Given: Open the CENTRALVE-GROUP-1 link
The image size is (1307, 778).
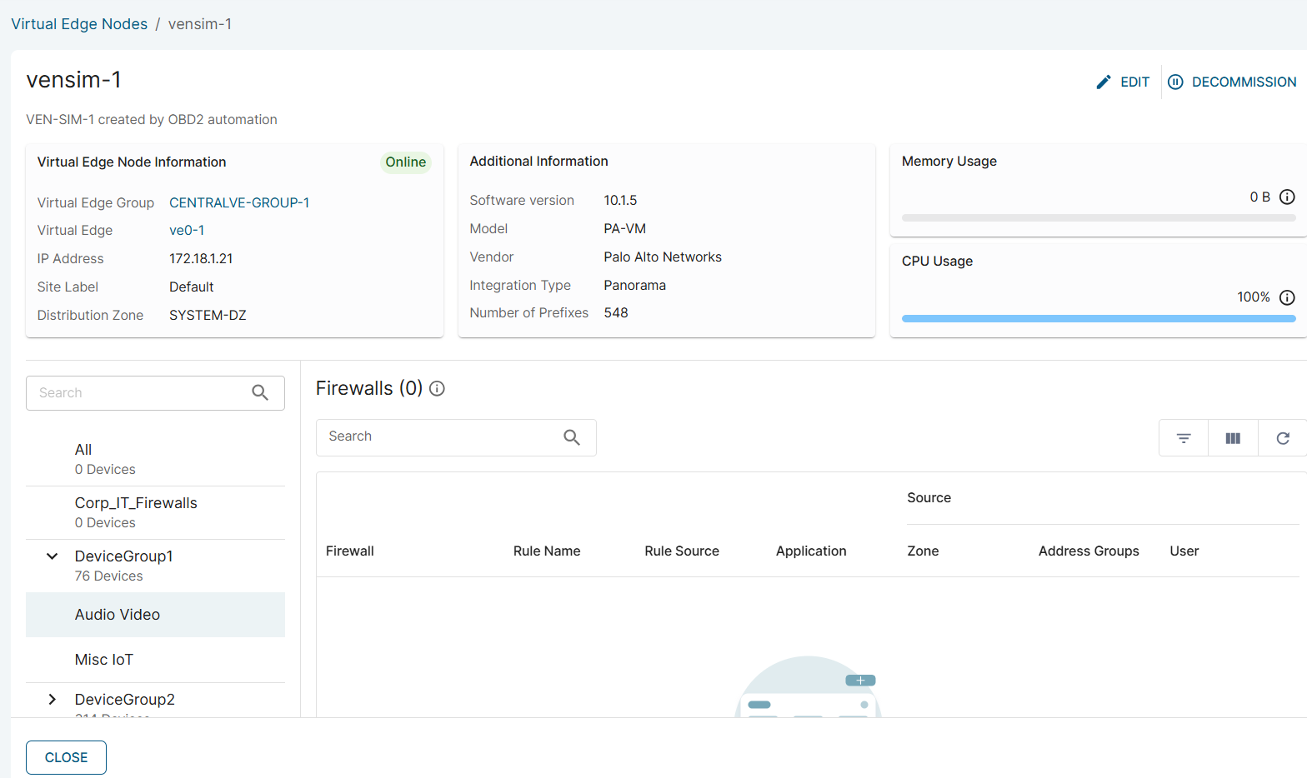Looking at the screenshot, I should (239, 202).
